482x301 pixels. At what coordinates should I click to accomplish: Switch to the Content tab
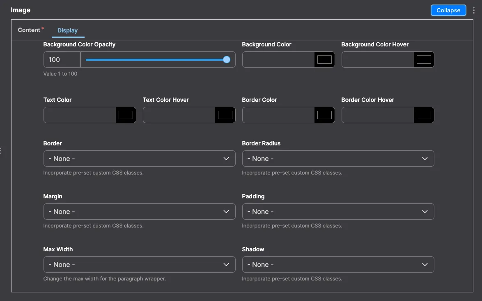(x=31, y=30)
